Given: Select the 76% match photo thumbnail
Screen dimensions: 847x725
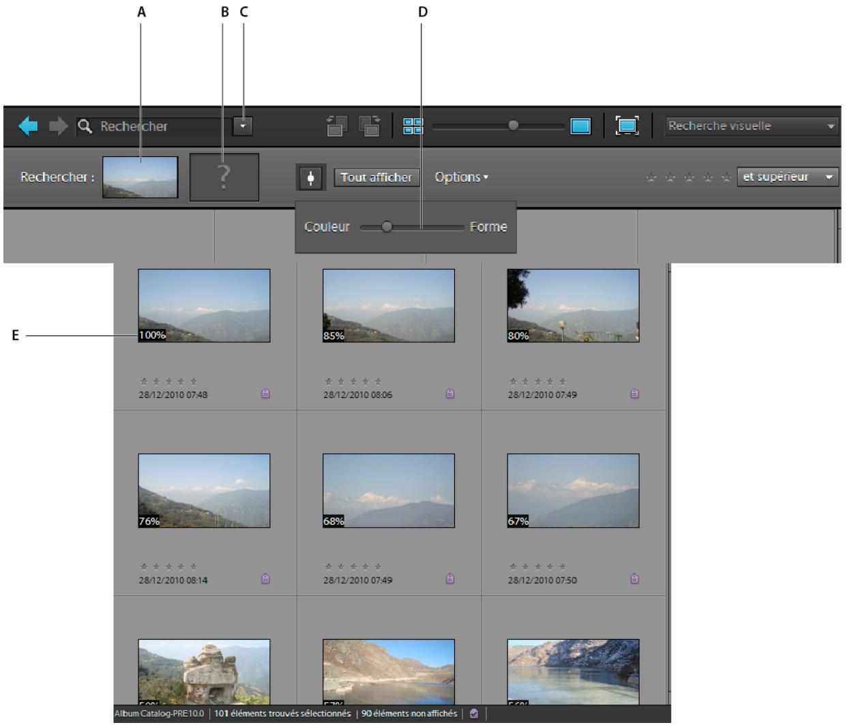Looking at the screenshot, I should (204, 490).
